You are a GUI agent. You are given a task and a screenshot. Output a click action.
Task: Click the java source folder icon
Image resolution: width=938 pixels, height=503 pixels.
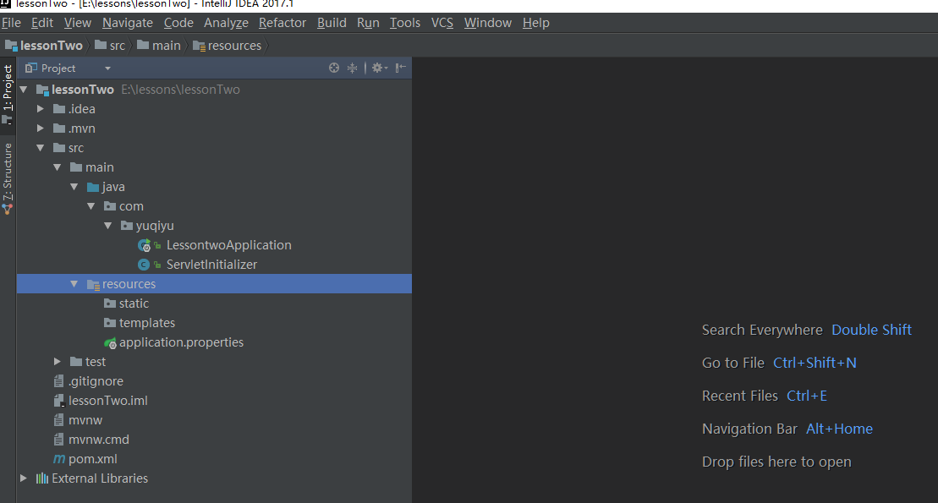click(x=93, y=187)
